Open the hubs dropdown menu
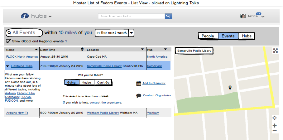 coord(50,17)
